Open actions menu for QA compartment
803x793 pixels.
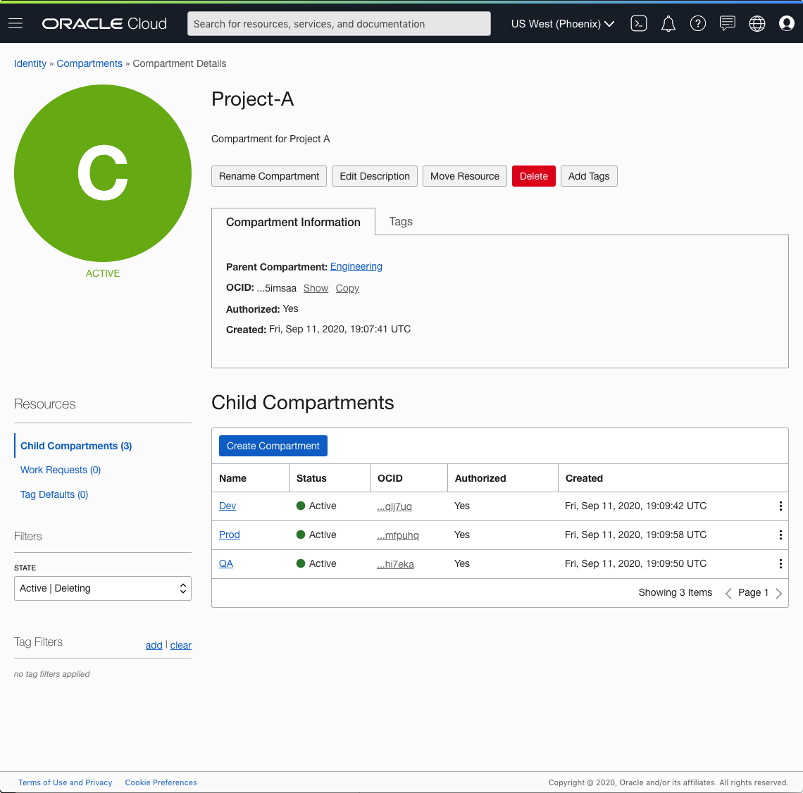pos(780,564)
